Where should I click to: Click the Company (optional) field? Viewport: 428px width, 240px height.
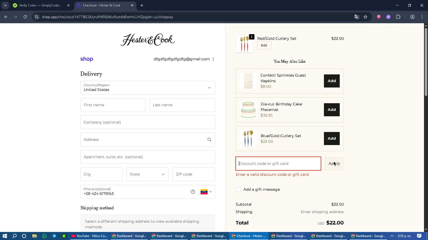pyautogui.click(x=148, y=122)
